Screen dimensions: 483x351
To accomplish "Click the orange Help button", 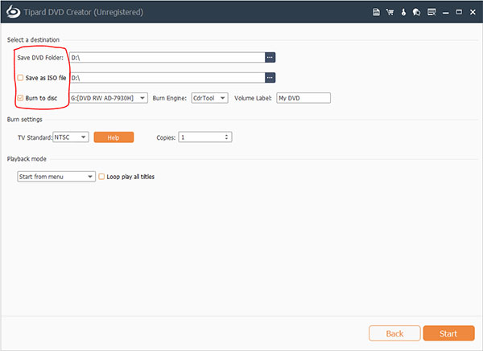I will 114,137.
